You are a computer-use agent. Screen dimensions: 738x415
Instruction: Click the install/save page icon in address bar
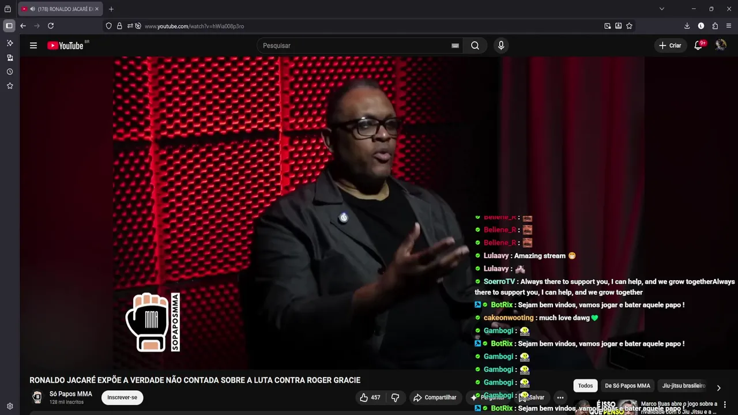pyautogui.click(x=618, y=26)
